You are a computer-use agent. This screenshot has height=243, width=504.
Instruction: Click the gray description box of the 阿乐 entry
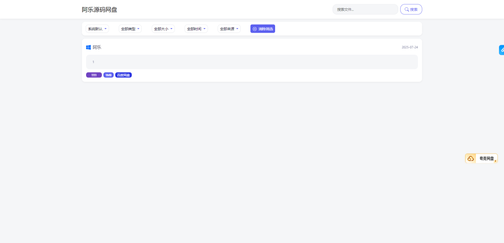(252, 62)
